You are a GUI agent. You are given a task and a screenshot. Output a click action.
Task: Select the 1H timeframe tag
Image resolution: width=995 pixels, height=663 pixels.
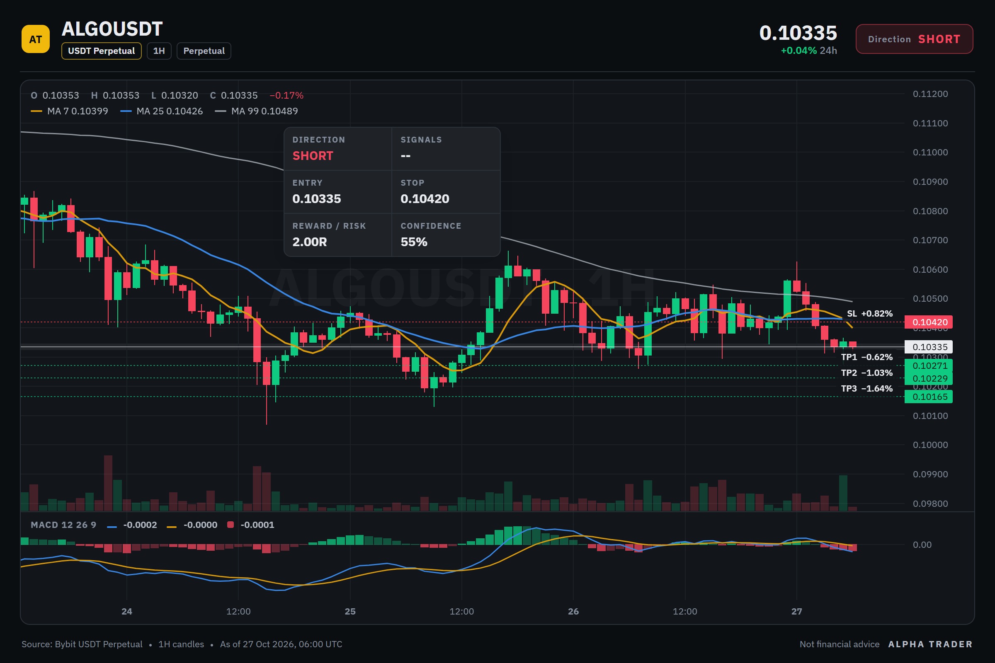159,51
